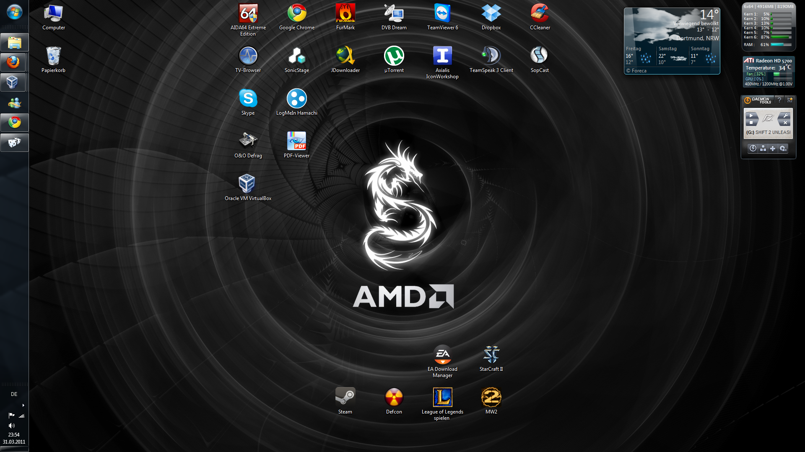Click the Firefox icon in the taskbar
This screenshot has height=452, width=805.
pyautogui.click(x=14, y=62)
